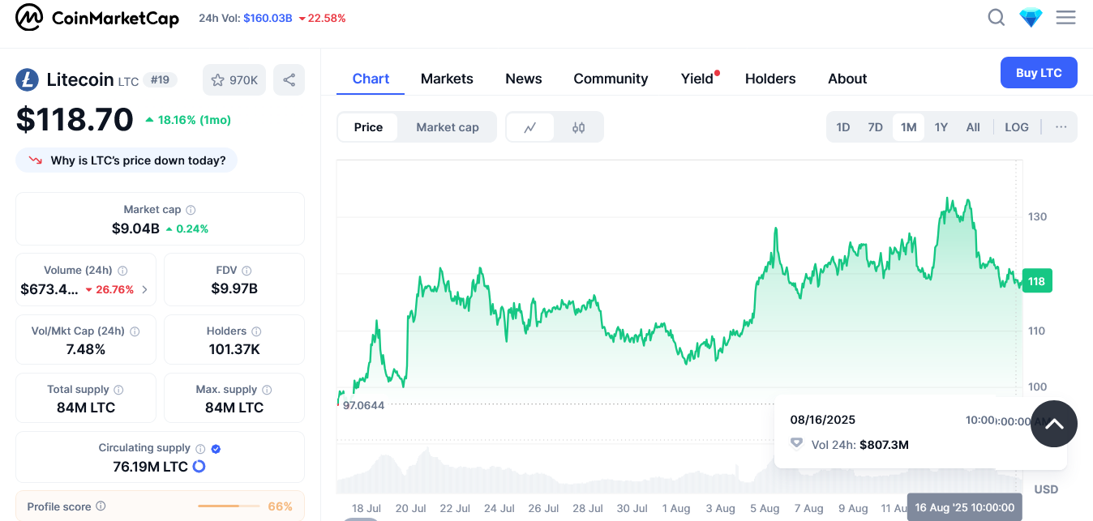Click the USD currency label on chart

1046,489
